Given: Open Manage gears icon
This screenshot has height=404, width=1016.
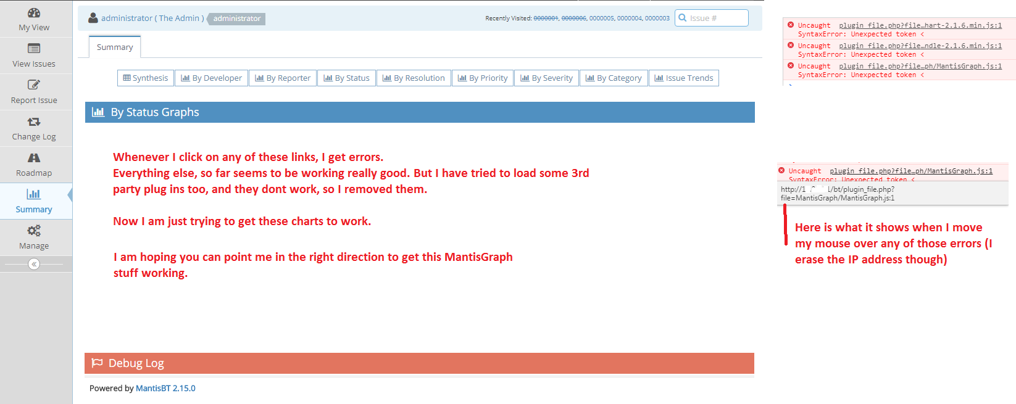Looking at the screenshot, I should 34,231.
